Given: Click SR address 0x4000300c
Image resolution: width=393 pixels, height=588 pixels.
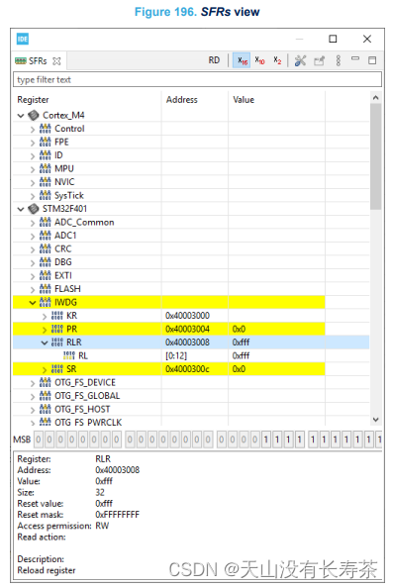Looking at the screenshot, I should pos(187,369).
